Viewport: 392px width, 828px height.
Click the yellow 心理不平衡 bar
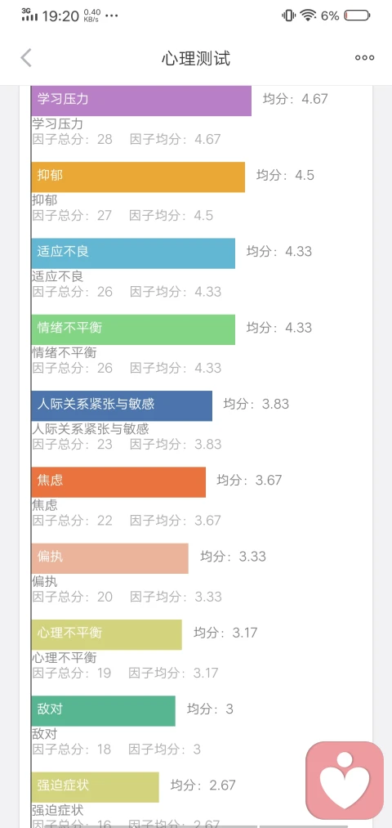(106, 635)
